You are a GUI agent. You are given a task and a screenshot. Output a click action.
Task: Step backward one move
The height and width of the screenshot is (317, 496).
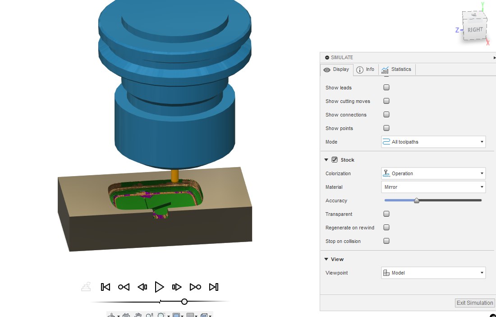pyautogui.click(x=142, y=287)
